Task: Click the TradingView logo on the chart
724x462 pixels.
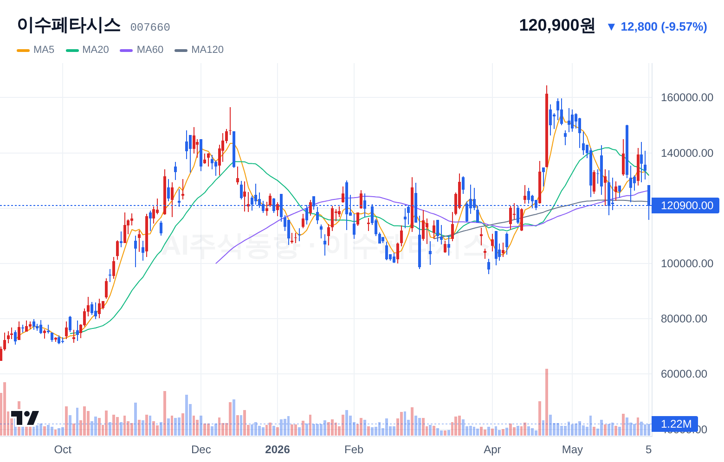Action: 25,418
